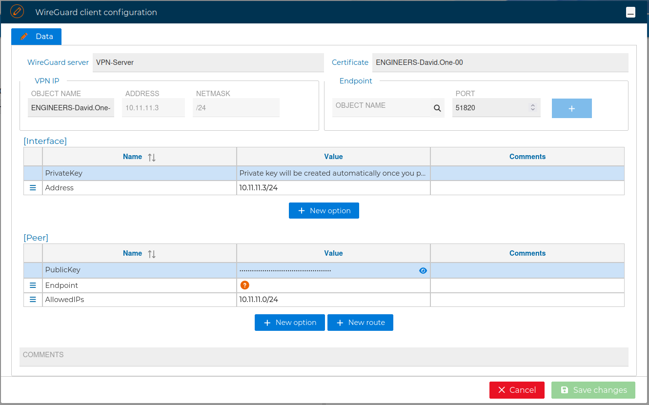Open the row menu for the Endpoint peer
This screenshot has height=405, width=649.
(33, 285)
